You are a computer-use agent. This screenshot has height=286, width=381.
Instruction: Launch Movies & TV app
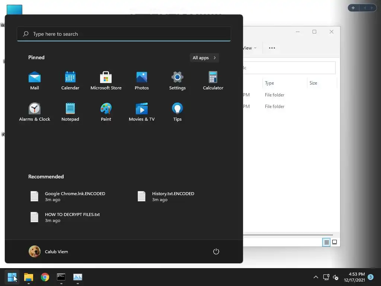pos(142,112)
